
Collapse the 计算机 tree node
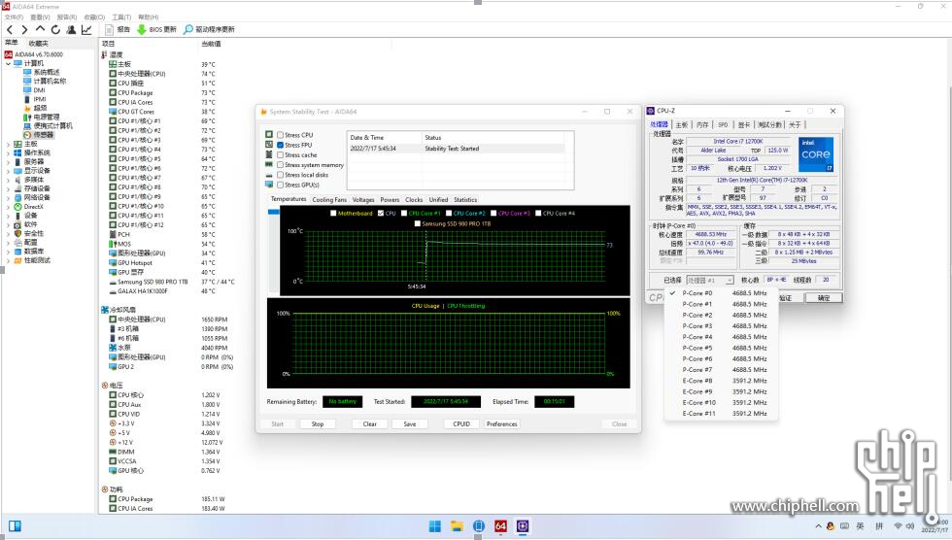8,63
